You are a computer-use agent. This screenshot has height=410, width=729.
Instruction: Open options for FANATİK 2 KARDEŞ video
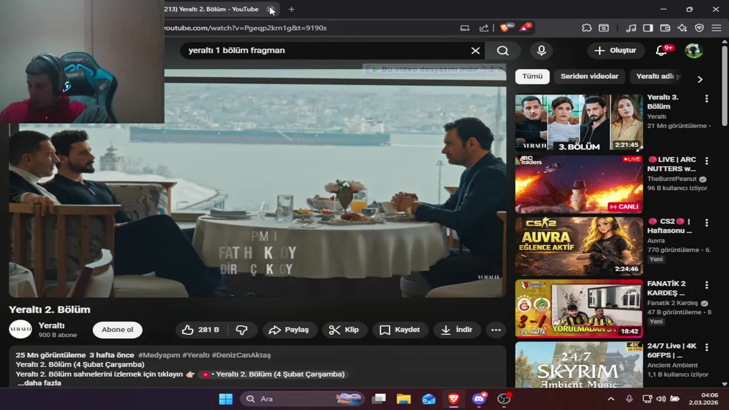706,284
